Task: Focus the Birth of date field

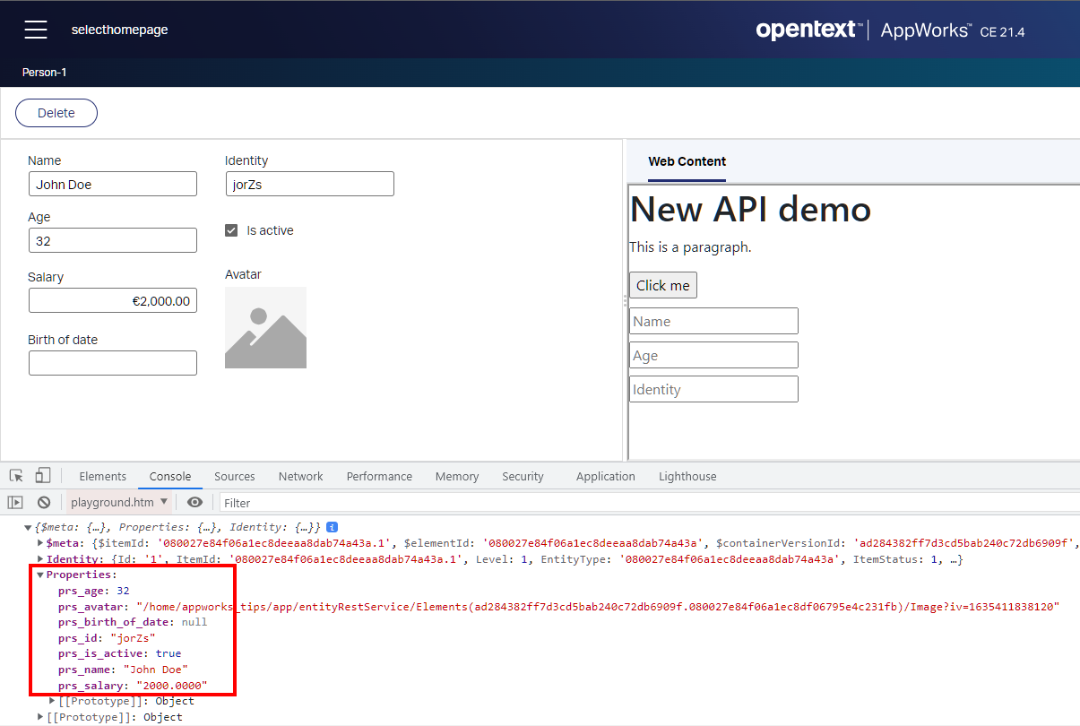Action: pos(112,363)
